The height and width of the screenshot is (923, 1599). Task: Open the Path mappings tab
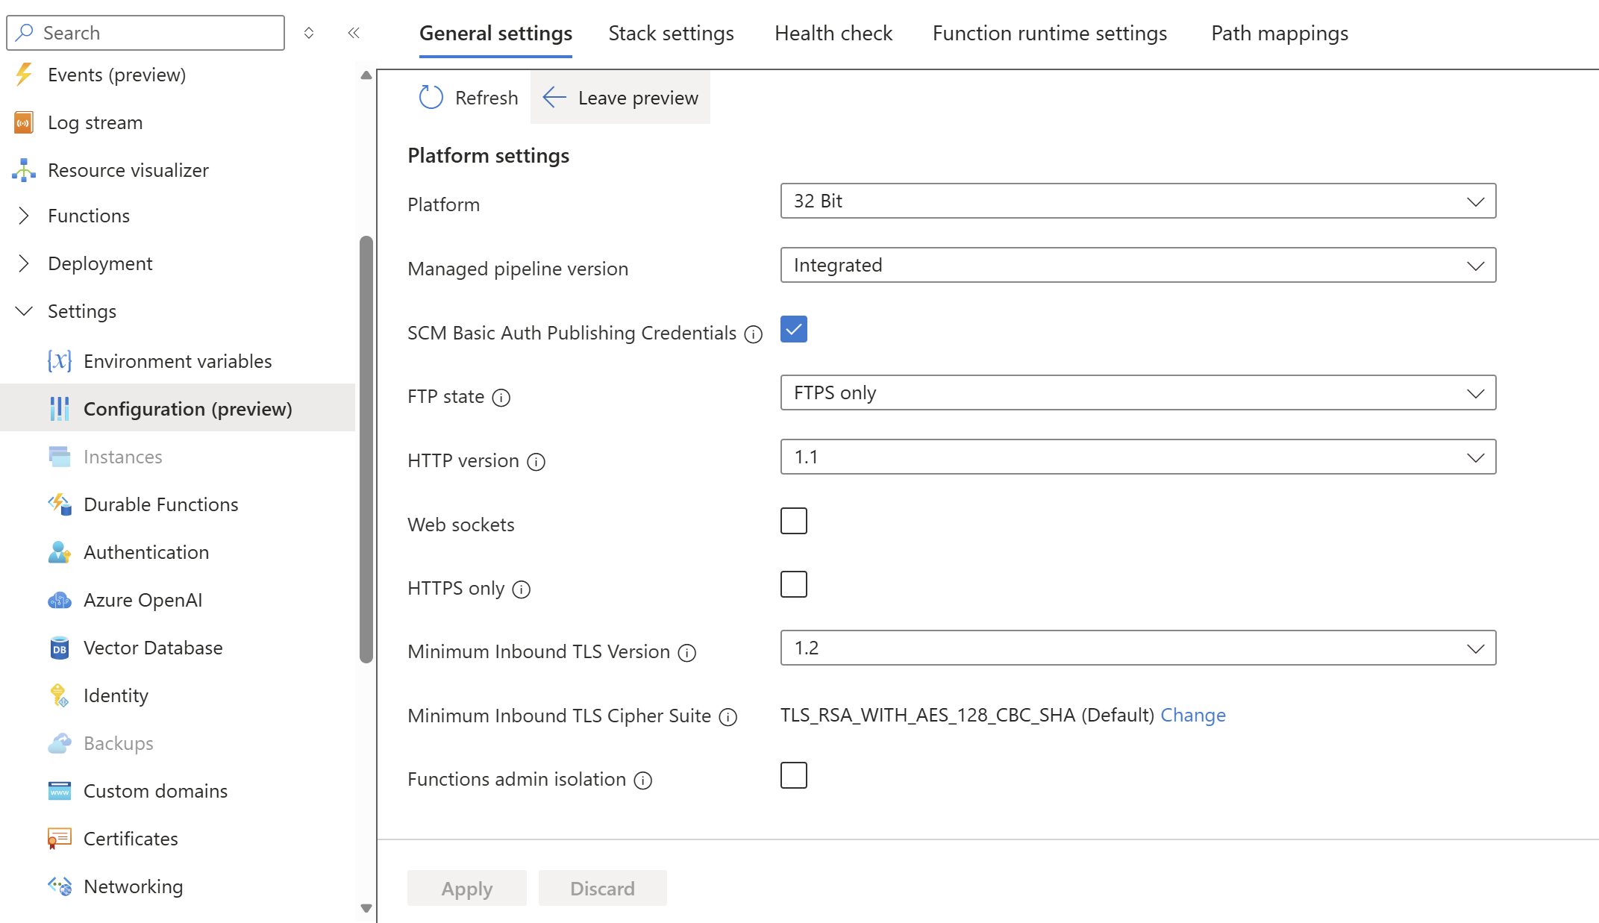1280,34
